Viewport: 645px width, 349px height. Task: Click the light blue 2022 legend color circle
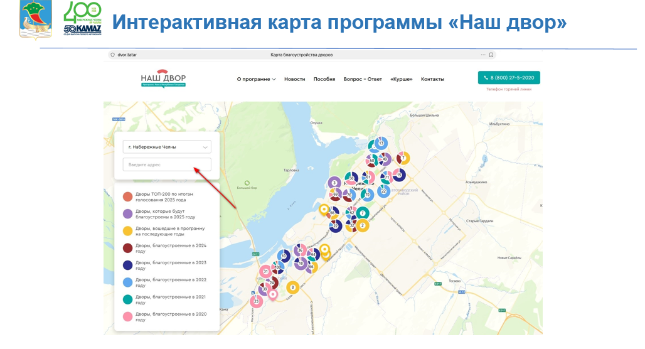(127, 282)
